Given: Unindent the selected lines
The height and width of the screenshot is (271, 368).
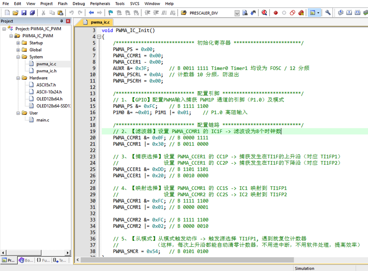Looking at the screenshot, I should [156, 13].
